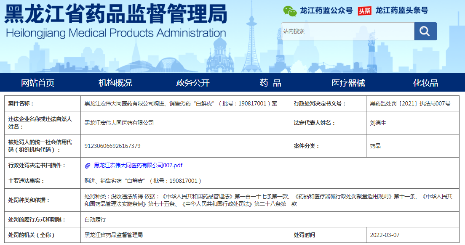The height and width of the screenshot is (245, 465).
Task: Click the 主要违法事实 label
Action: point(26,181)
